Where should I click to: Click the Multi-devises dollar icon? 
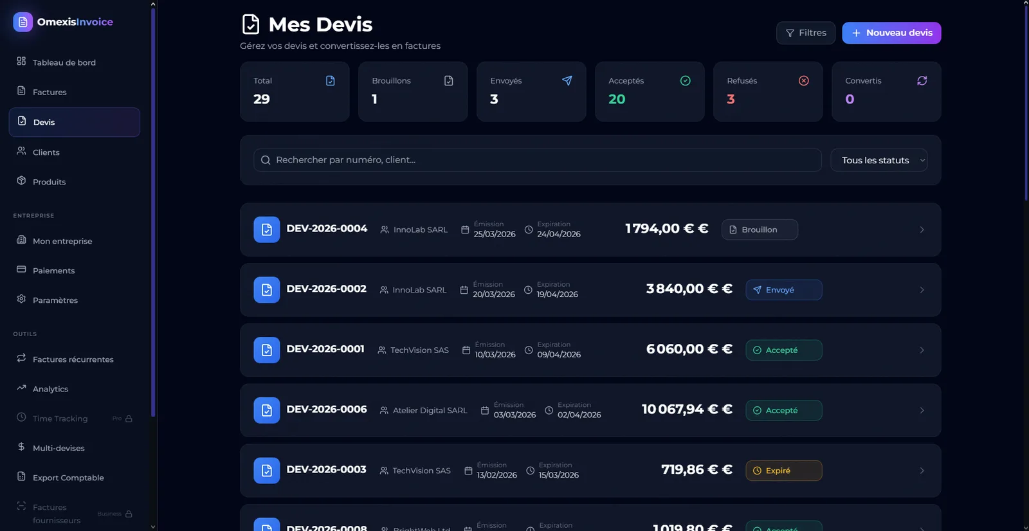click(21, 447)
